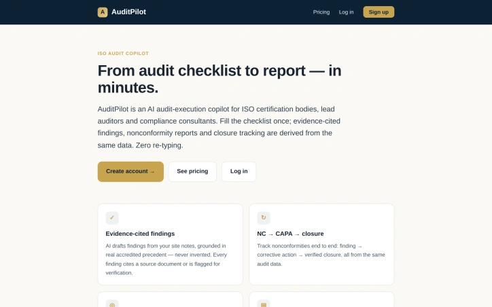This screenshot has width=492, height=307.
Task: Click the Track nonconformities description text
Action: coord(321,255)
